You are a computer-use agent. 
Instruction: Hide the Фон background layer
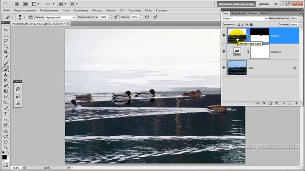[x=224, y=67]
